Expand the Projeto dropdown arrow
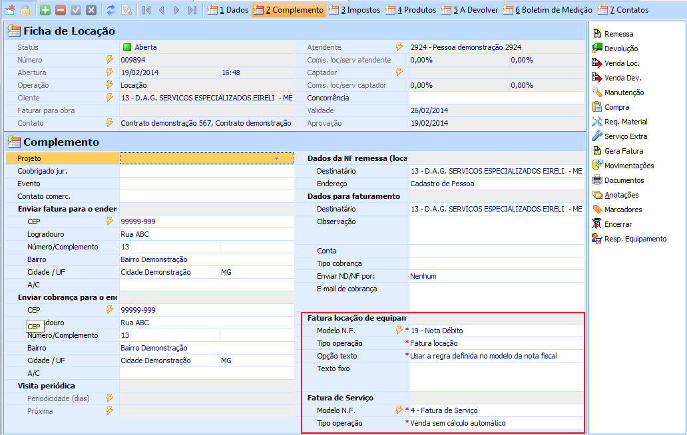Image resolution: width=687 pixels, height=435 pixels. pyautogui.click(x=276, y=158)
